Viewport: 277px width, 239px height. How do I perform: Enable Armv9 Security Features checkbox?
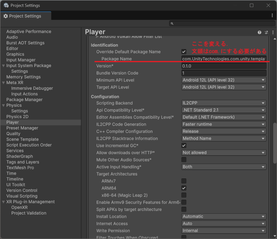click(x=184, y=202)
